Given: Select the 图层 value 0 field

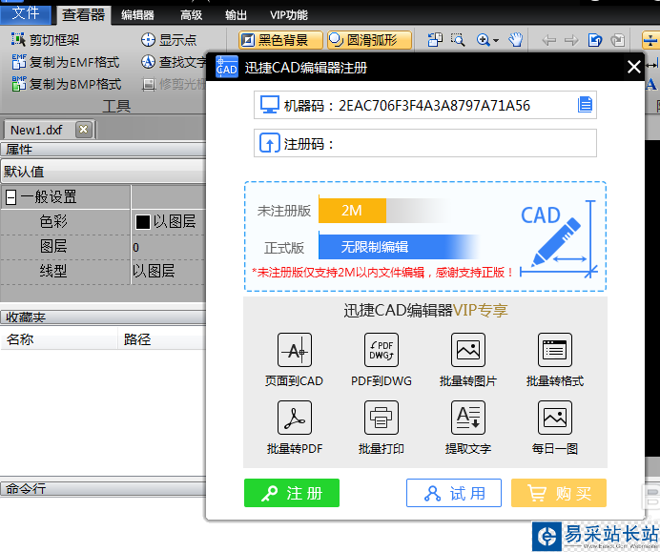Looking at the screenshot, I should (169, 247).
